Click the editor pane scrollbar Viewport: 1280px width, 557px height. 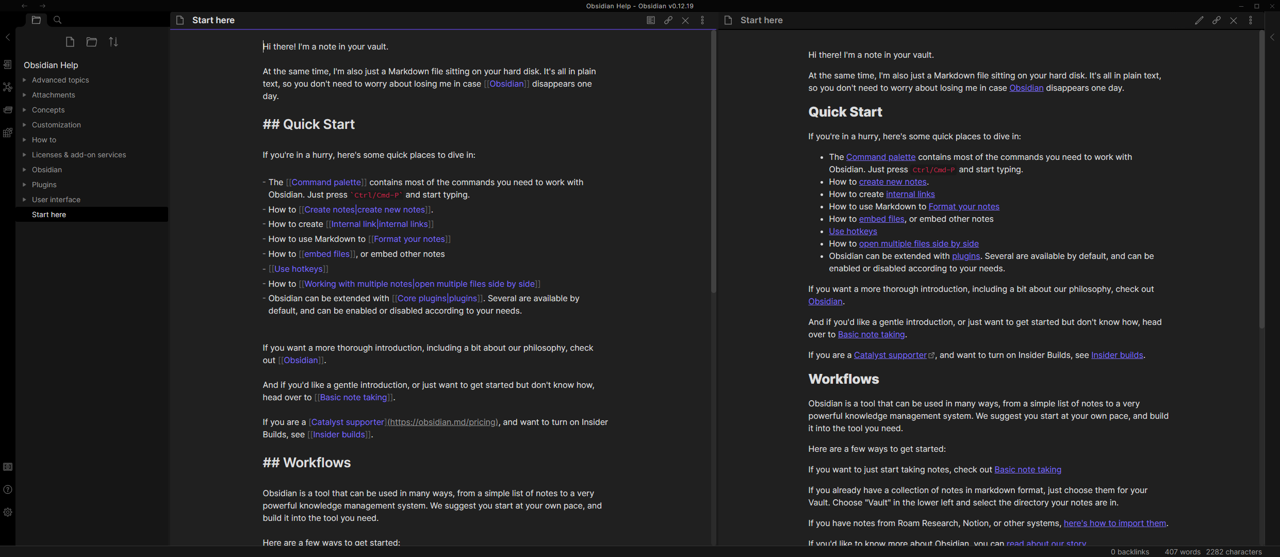714,161
